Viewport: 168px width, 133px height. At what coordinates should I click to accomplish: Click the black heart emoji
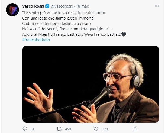(124, 34)
